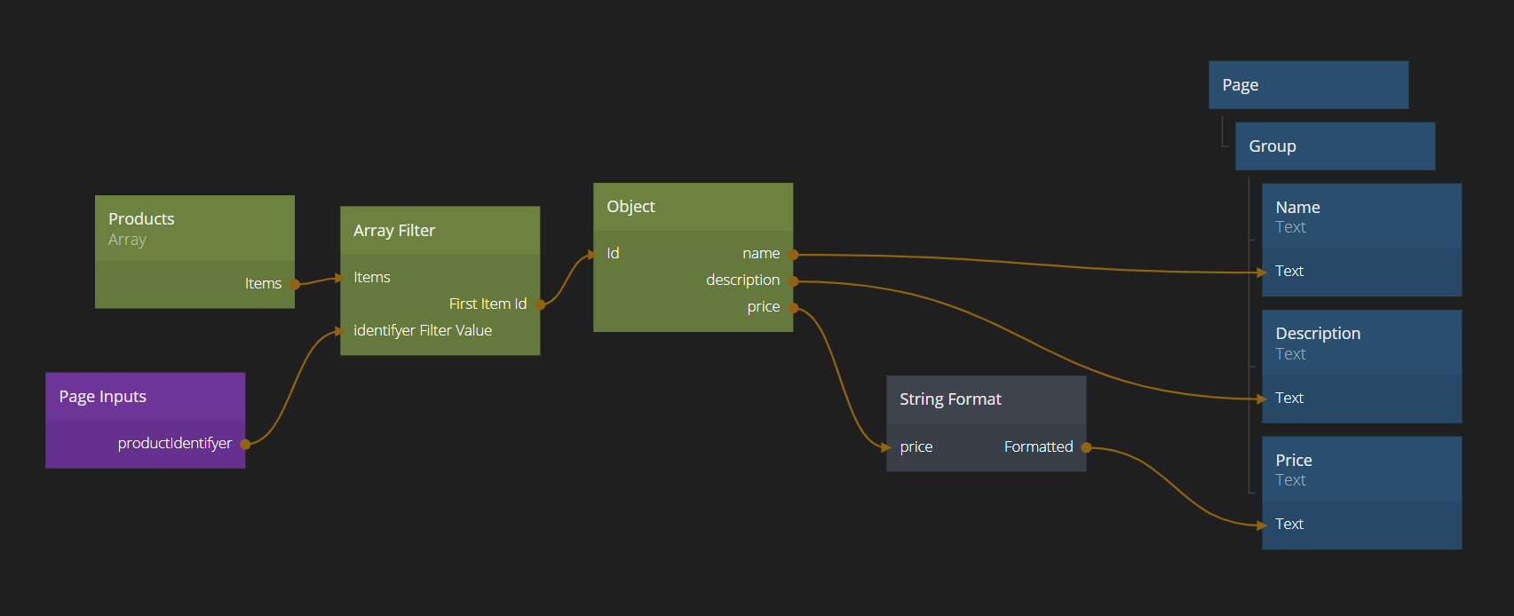Click the Text input on Price node
1514x616 pixels.
(1264, 525)
